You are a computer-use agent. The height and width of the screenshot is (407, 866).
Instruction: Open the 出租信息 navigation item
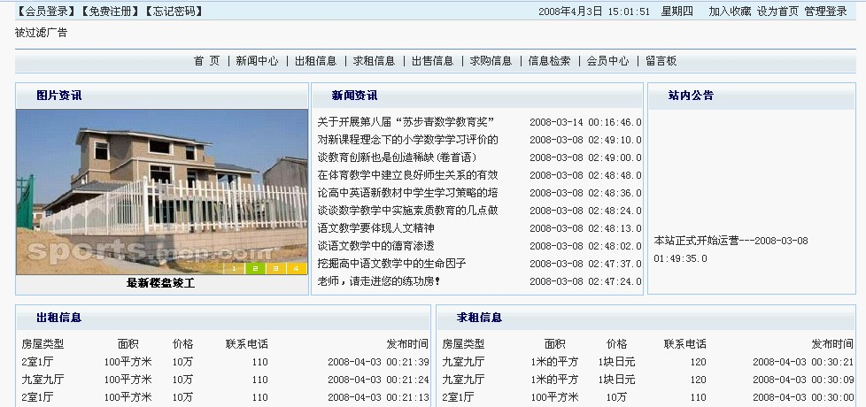coord(315,61)
